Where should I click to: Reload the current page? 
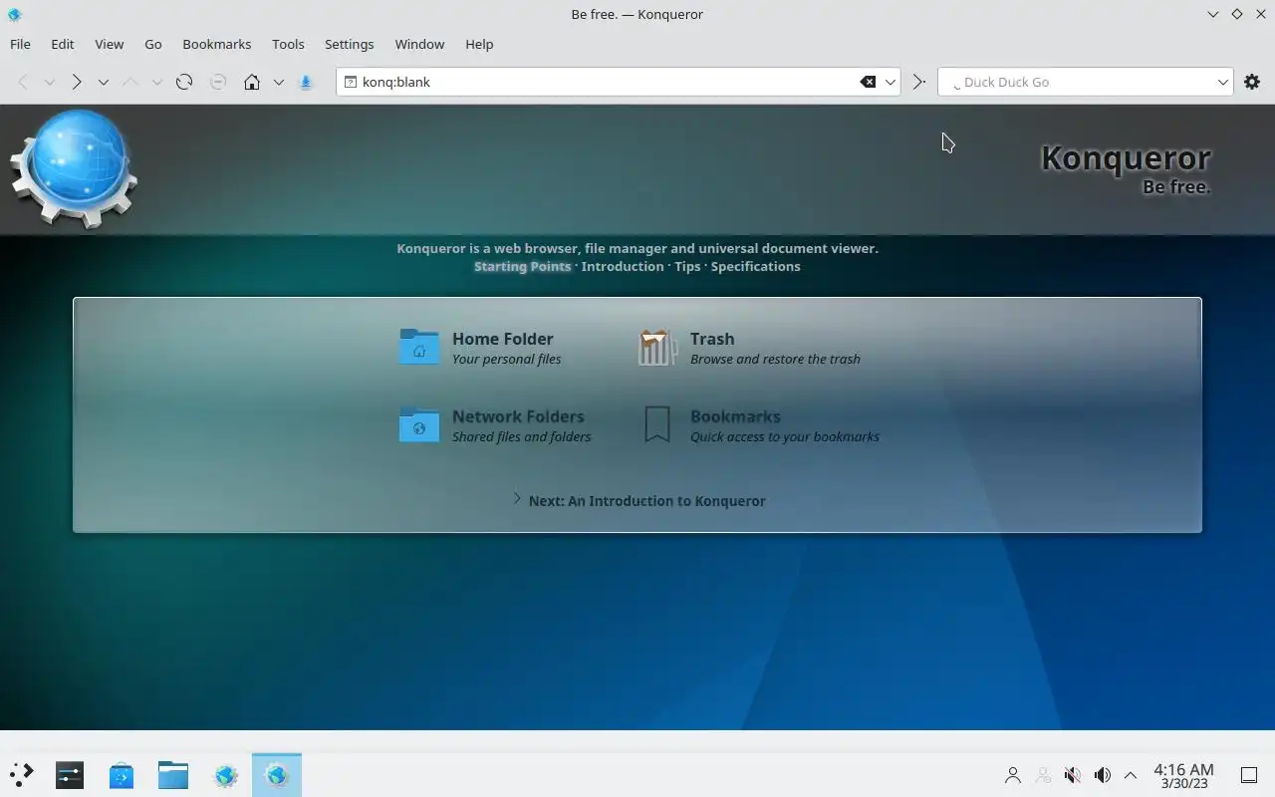tap(184, 82)
